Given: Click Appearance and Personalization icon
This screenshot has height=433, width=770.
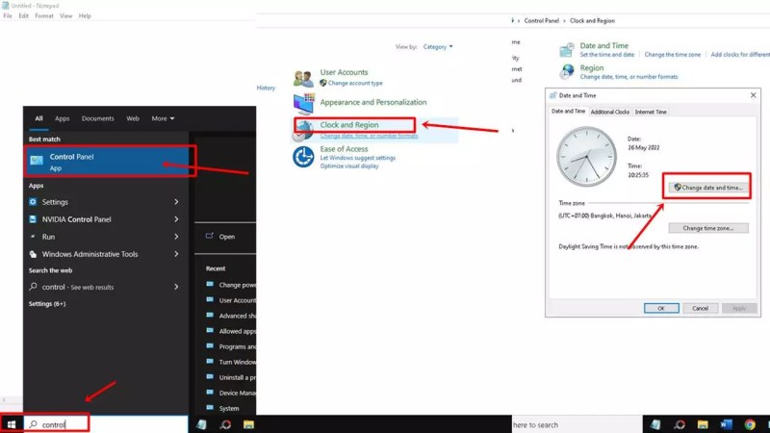Looking at the screenshot, I should coord(303,104).
